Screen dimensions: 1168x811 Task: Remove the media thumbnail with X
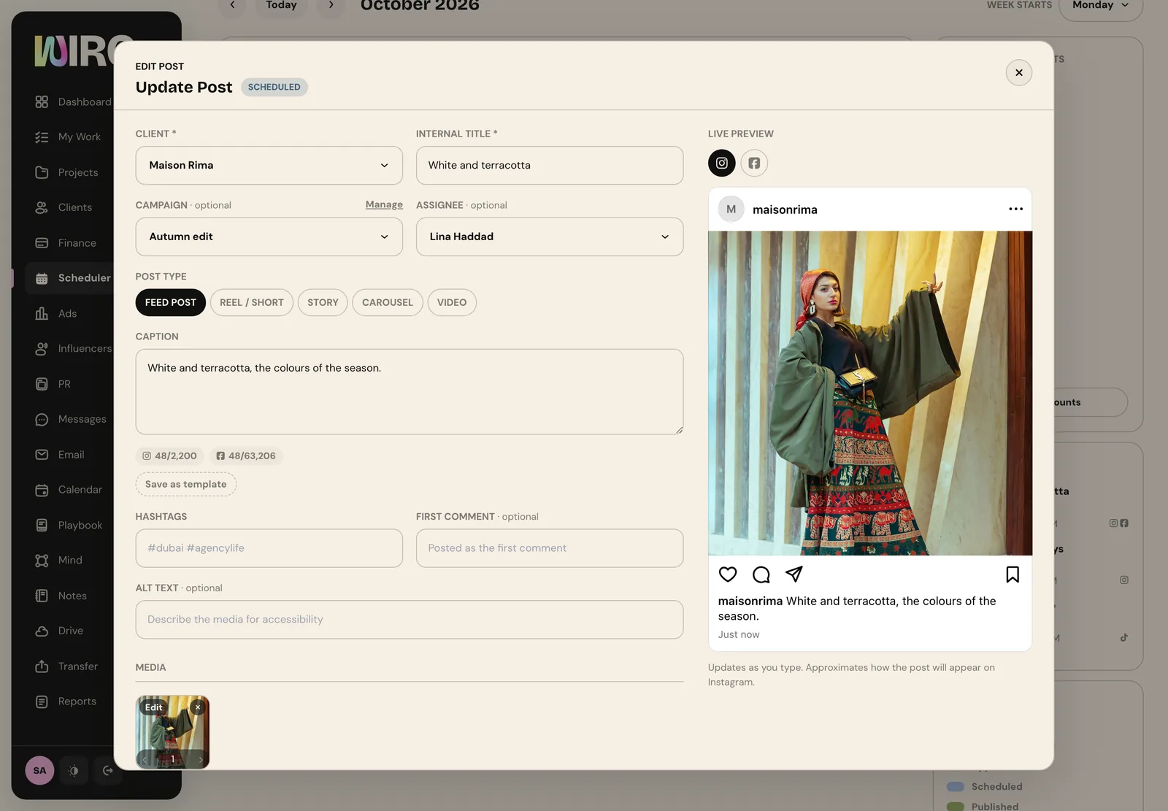point(198,707)
